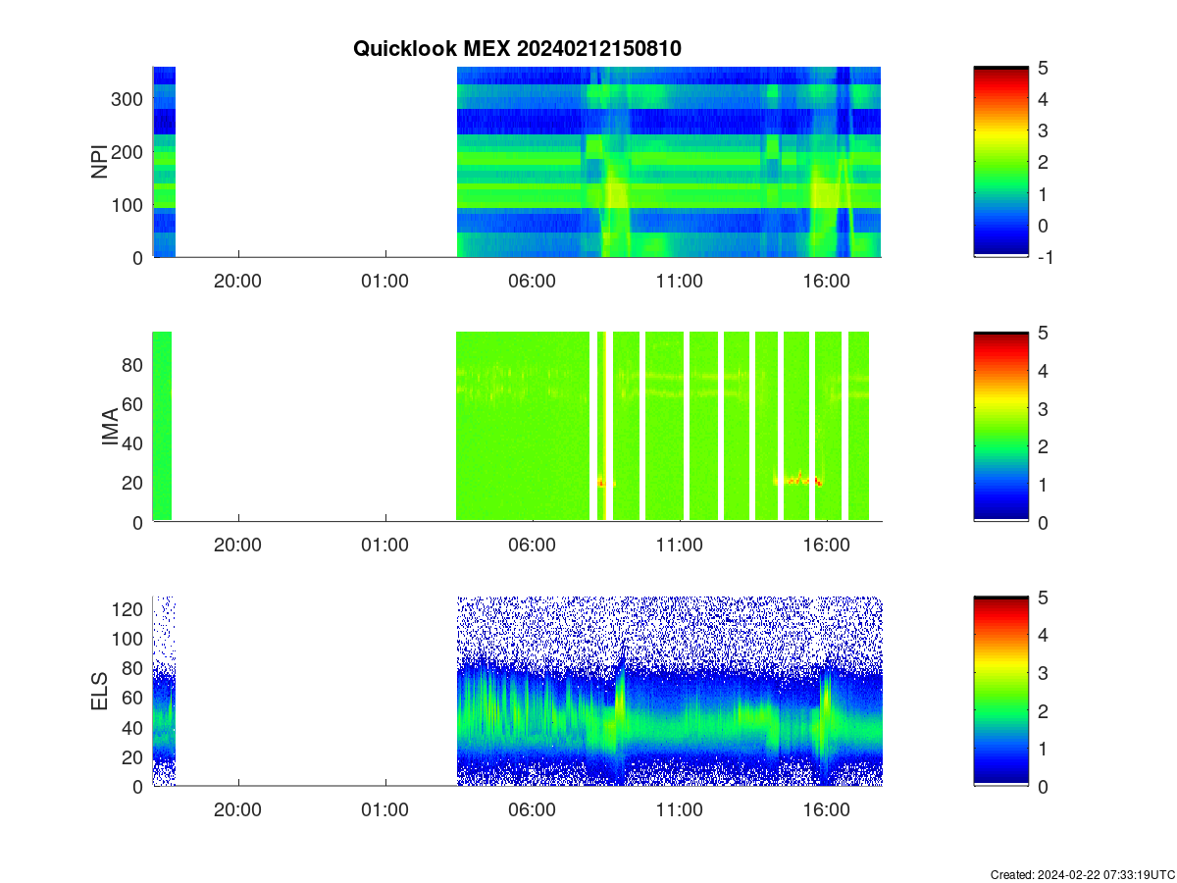
Task: Click the 100 tick on the NPI y-axis
Action: pyautogui.click(x=128, y=204)
